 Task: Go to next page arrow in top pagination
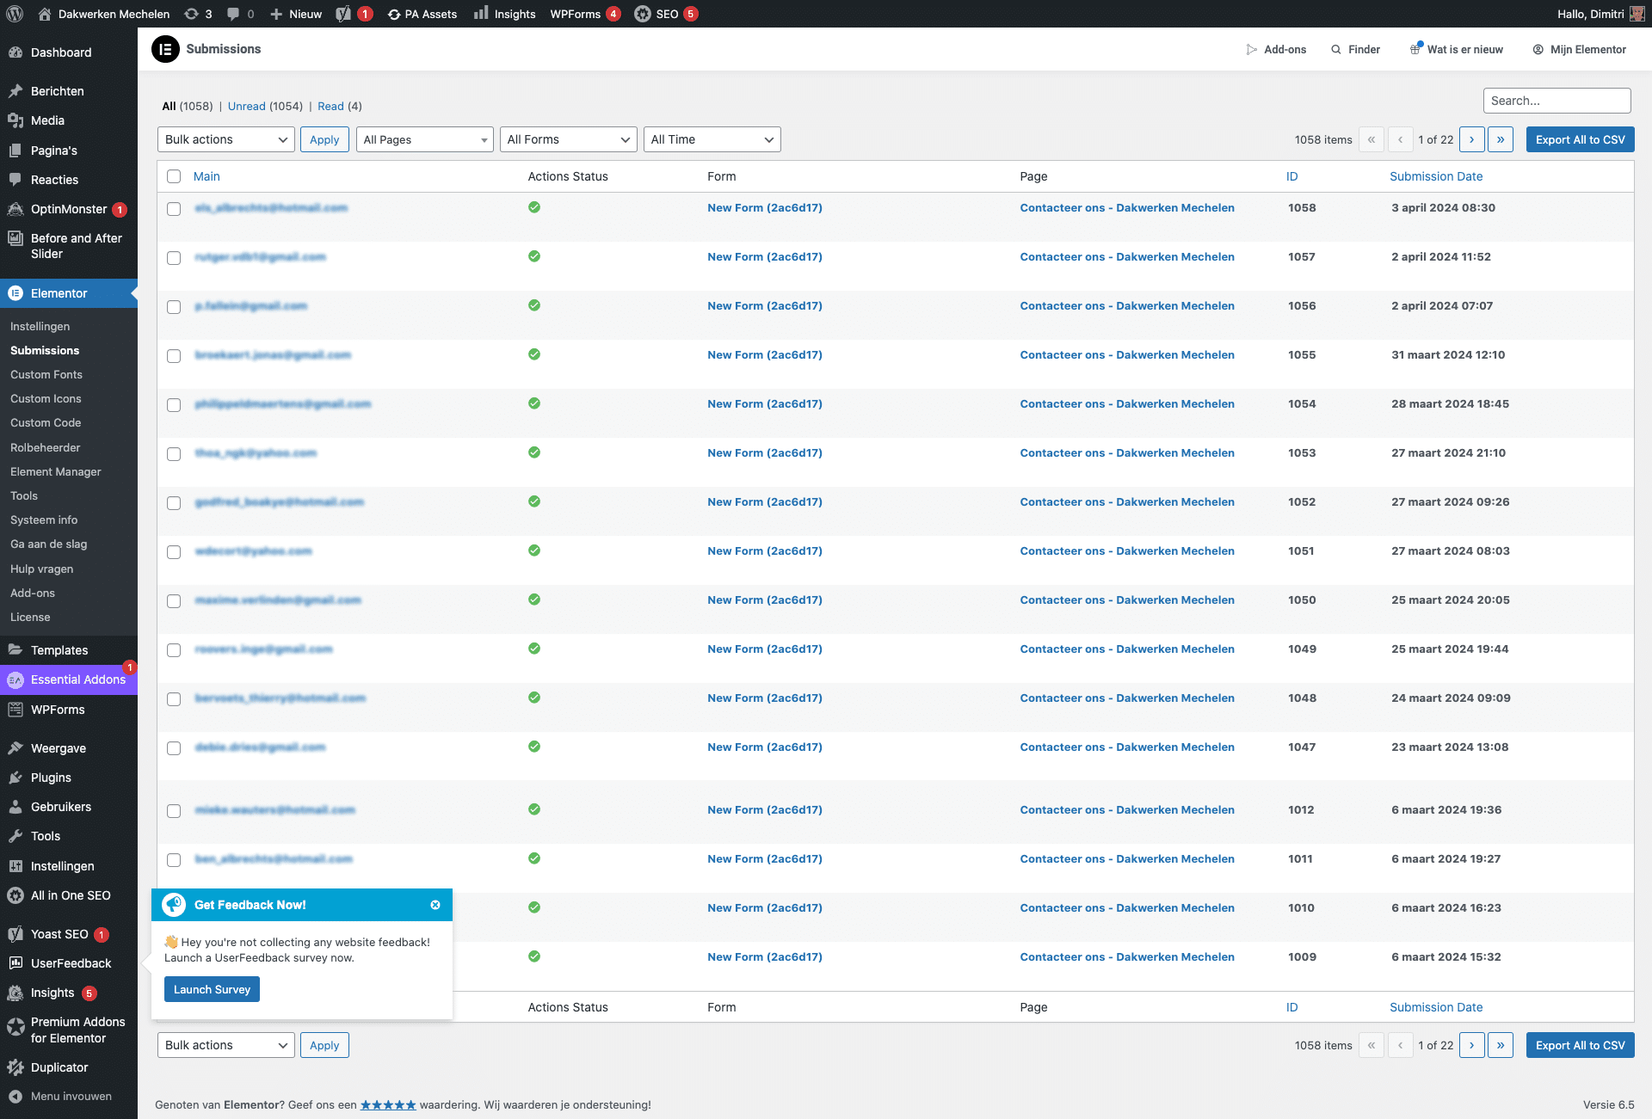(1472, 139)
